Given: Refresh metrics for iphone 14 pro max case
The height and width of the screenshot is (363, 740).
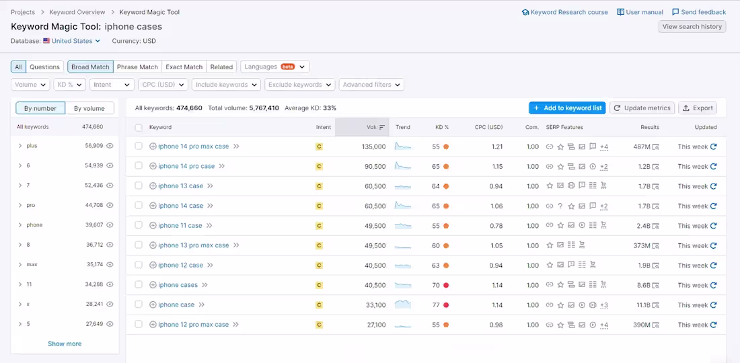Looking at the screenshot, I should click(x=713, y=147).
